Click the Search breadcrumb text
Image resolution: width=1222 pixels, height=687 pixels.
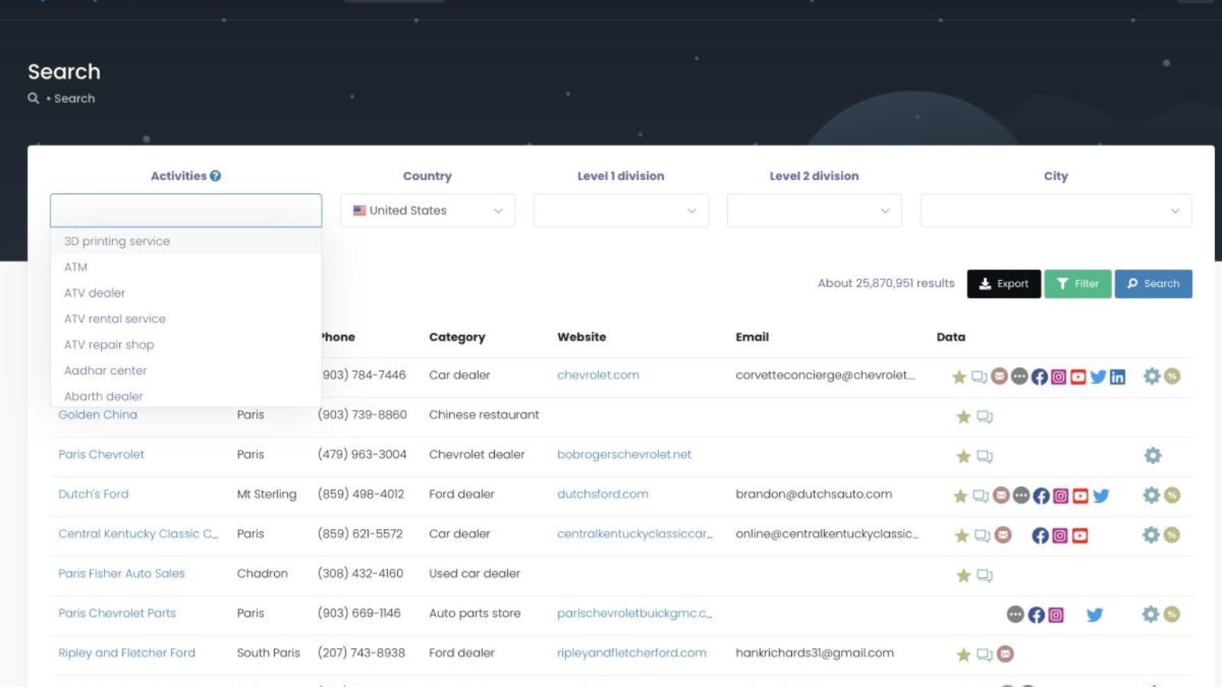(74, 98)
